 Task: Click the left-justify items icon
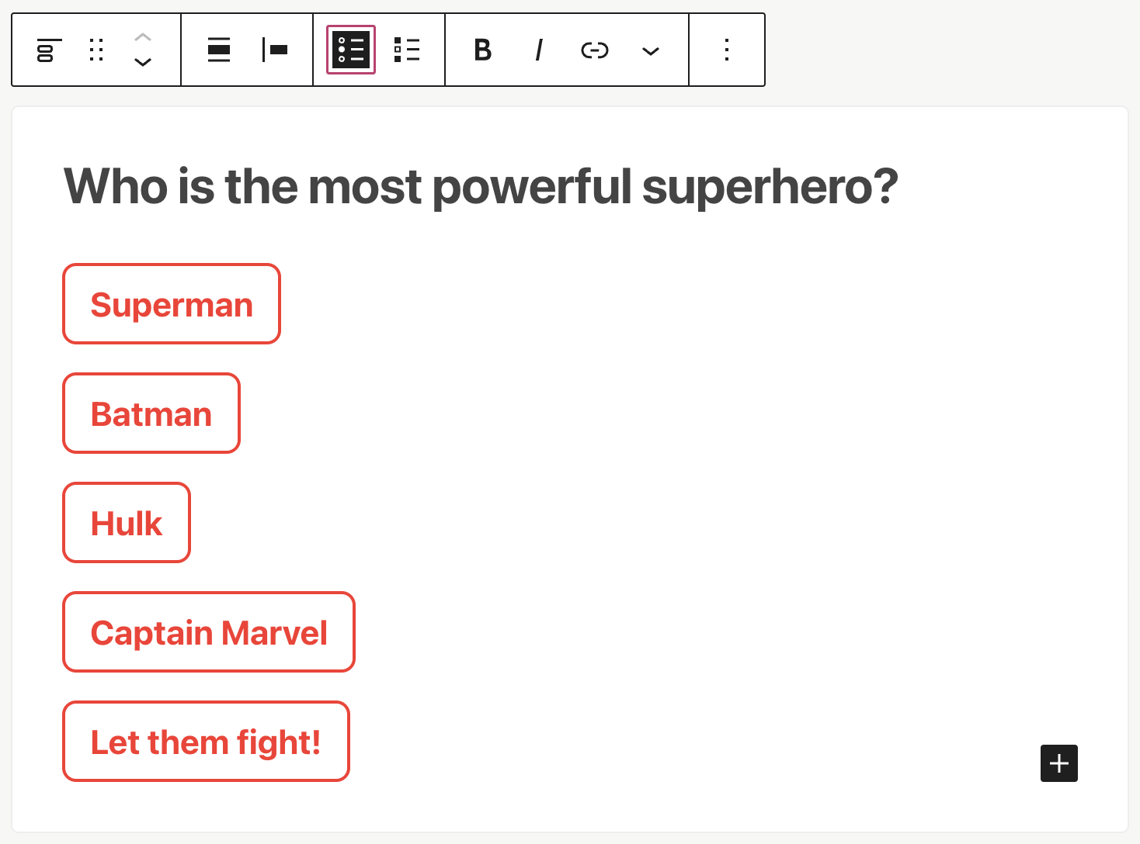[275, 50]
